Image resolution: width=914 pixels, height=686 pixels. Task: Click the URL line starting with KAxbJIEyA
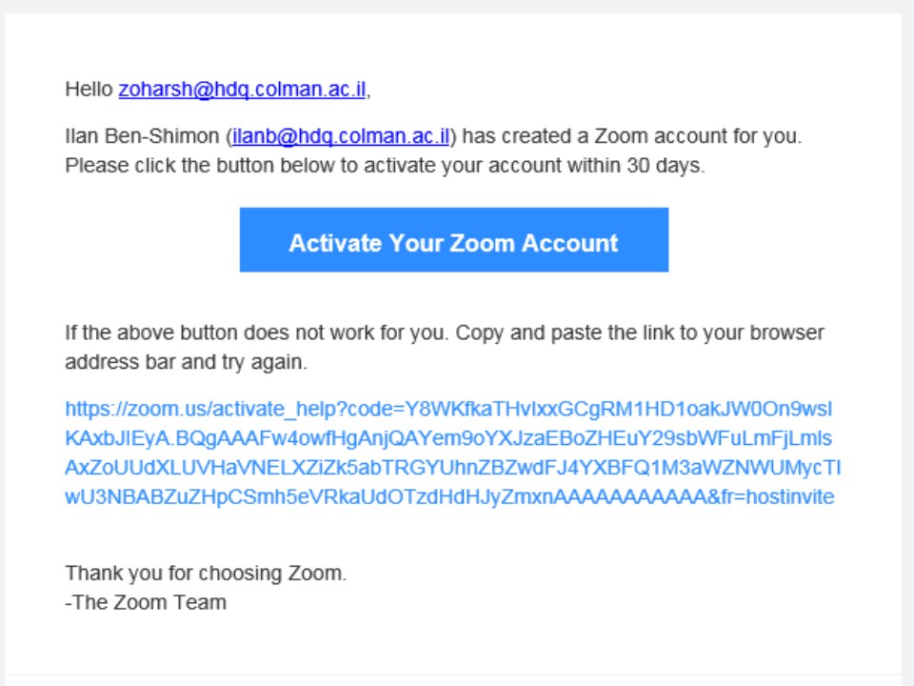448,438
